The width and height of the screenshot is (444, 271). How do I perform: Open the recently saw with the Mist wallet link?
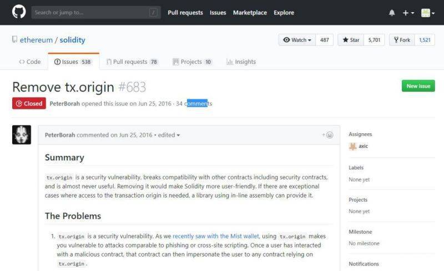pyautogui.click(x=216, y=236)
